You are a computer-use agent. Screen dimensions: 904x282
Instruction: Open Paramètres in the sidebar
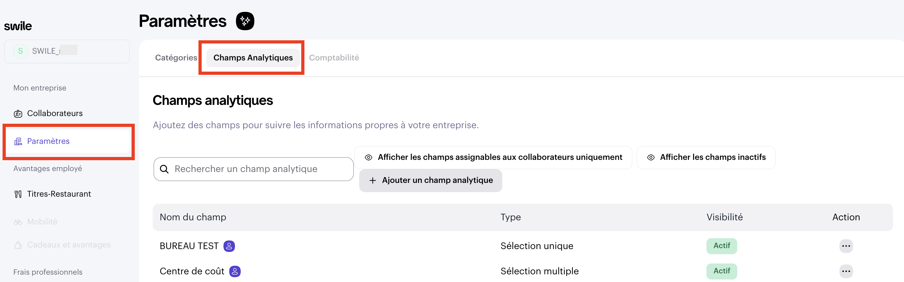click(x=48, y=141)
